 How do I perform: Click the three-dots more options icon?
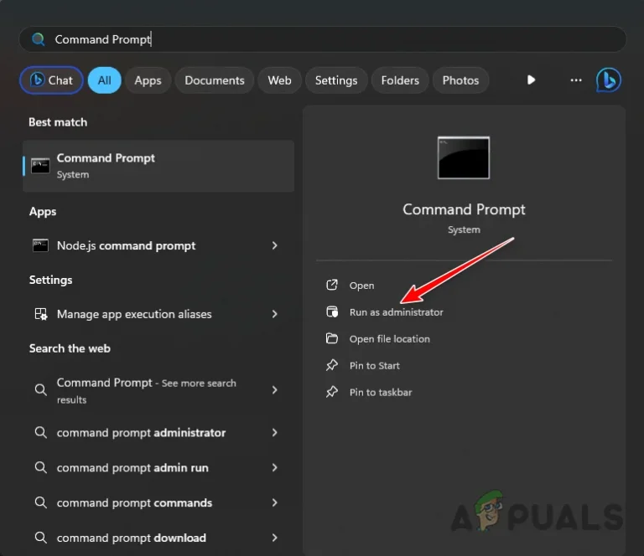pos(576,80)
